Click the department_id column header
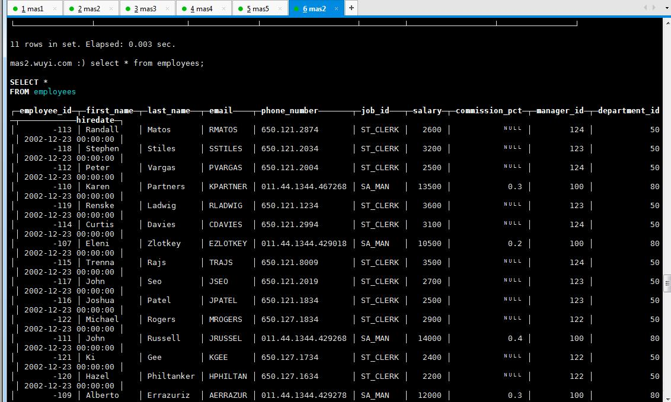The image size is (671, 402). click(629, 110)
